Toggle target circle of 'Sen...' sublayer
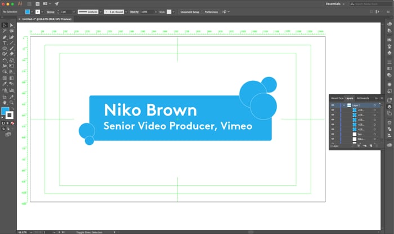The image size is (394, 234). coord(374,134)
